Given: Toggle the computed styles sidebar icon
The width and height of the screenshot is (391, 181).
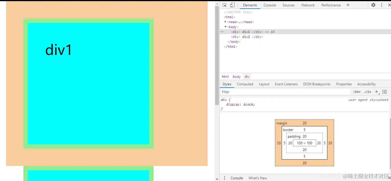Looking at the screenshot, I should coord(384,92).
